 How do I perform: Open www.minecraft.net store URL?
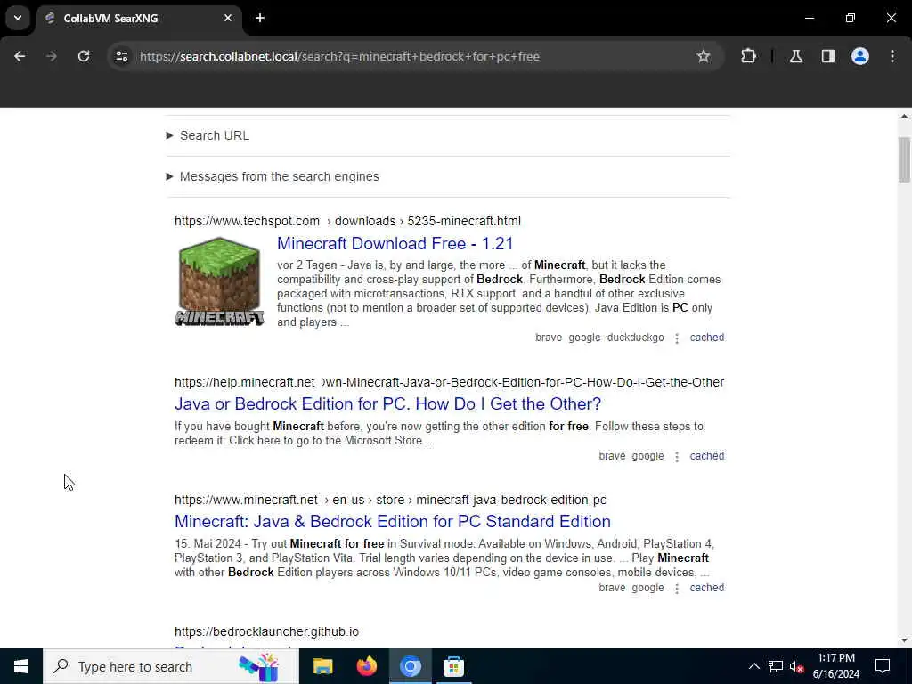click(390, 500)
